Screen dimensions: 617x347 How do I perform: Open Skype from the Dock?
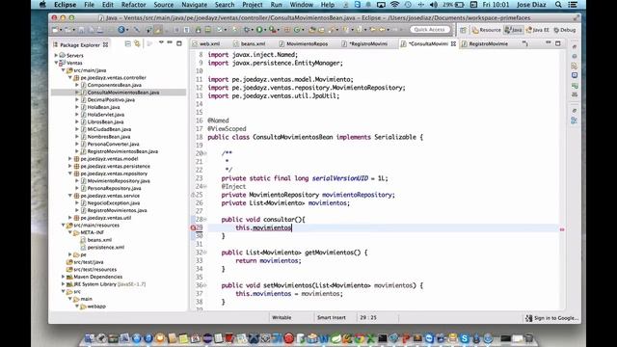(x=465, y=338)
